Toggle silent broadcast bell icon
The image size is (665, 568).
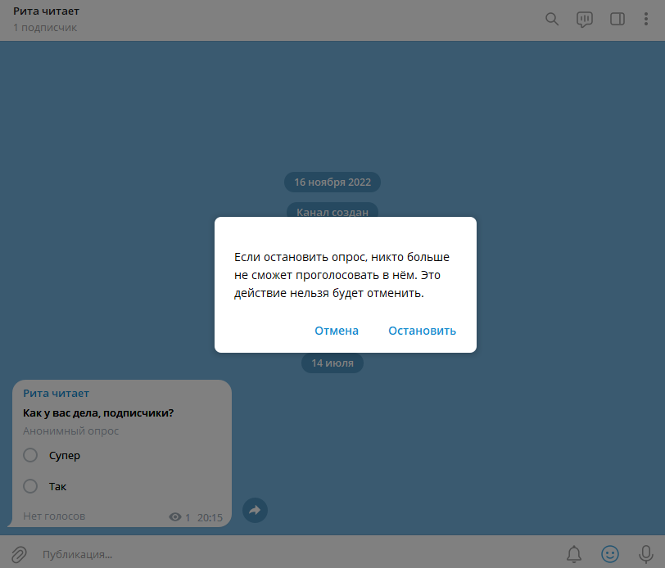pos(574,554)
